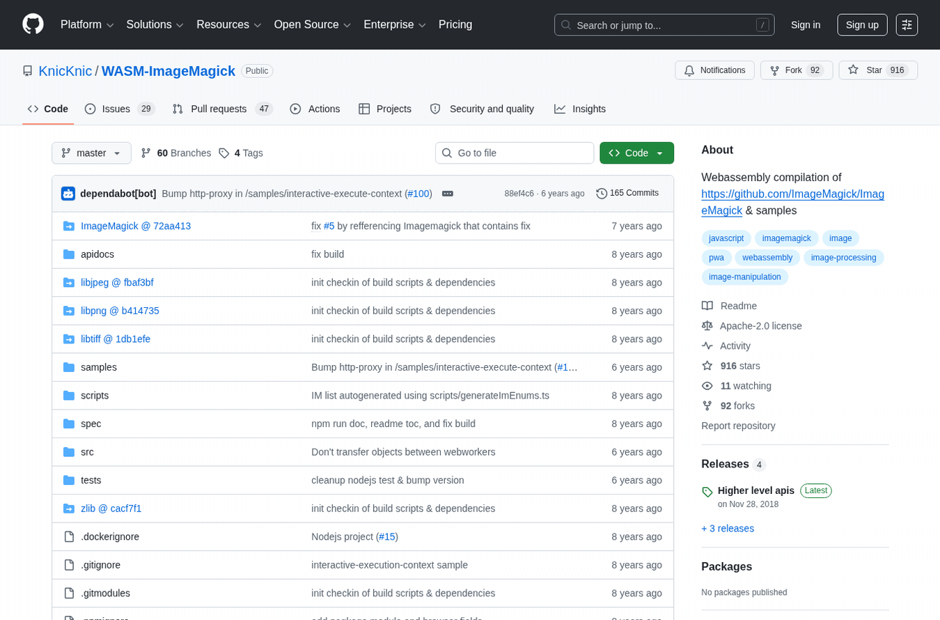The image size is (940, 620).
Task: Switch to the Issues tab
Action: [119, 109]
